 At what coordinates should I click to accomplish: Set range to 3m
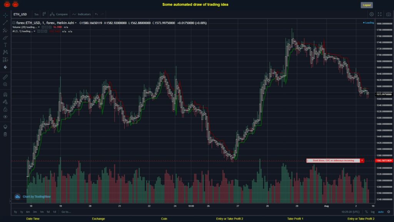point(35,212)
